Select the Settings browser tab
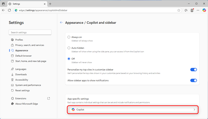Image resolution: width=208 pixels, height=119 pixels. pos(27,4)
